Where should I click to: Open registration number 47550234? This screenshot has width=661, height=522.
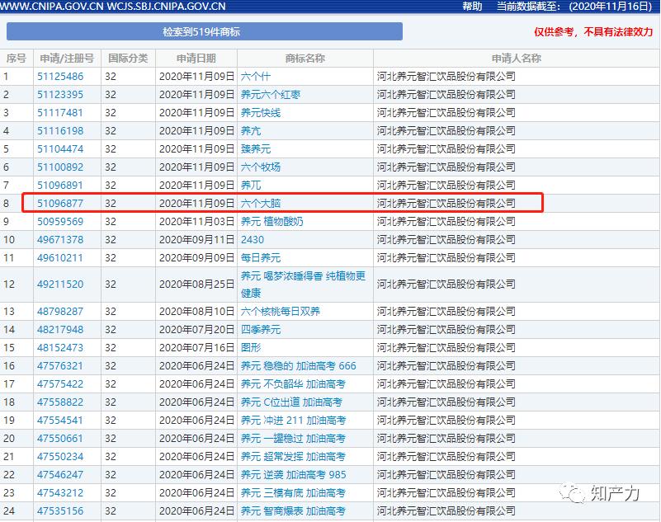(x=60, y=456)
